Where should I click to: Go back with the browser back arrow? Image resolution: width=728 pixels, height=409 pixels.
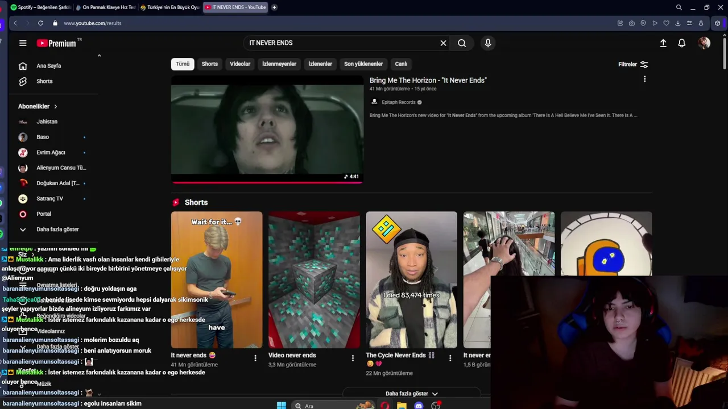pos(15,23)
